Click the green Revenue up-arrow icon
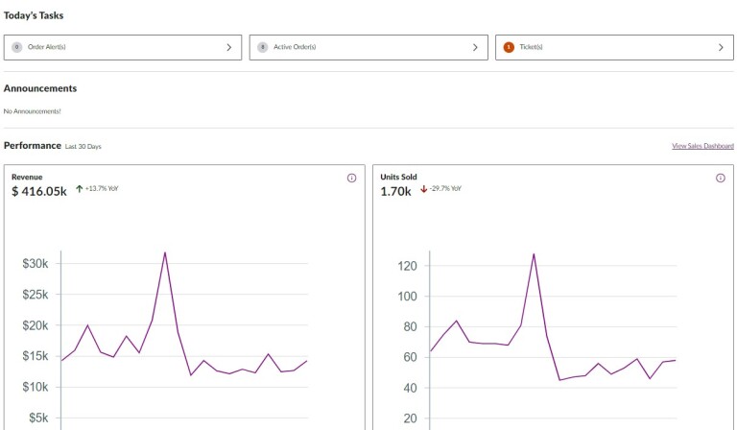 click(79, 189)
